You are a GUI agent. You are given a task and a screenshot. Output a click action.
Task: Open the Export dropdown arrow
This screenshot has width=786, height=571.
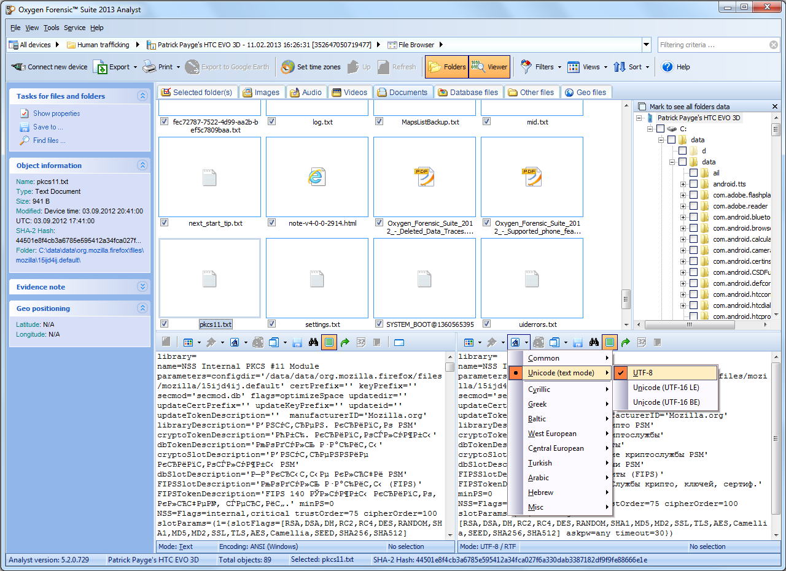pos(135,67)
